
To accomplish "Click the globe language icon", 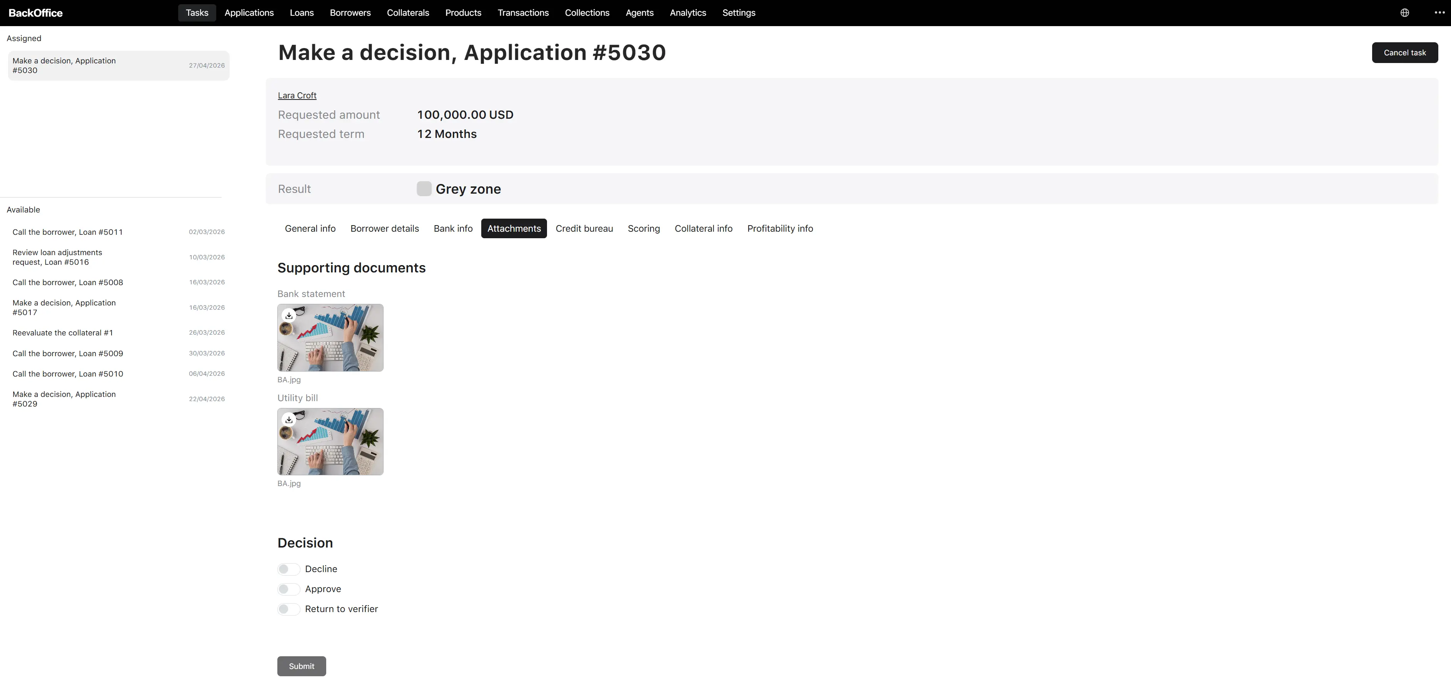I will (x=1404, y=13).
